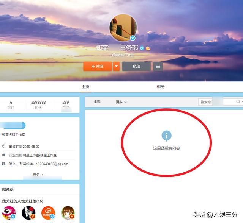Click the blue info bubble icon
This screenshot has height=223, width=243.
click(x=166, y=136)
